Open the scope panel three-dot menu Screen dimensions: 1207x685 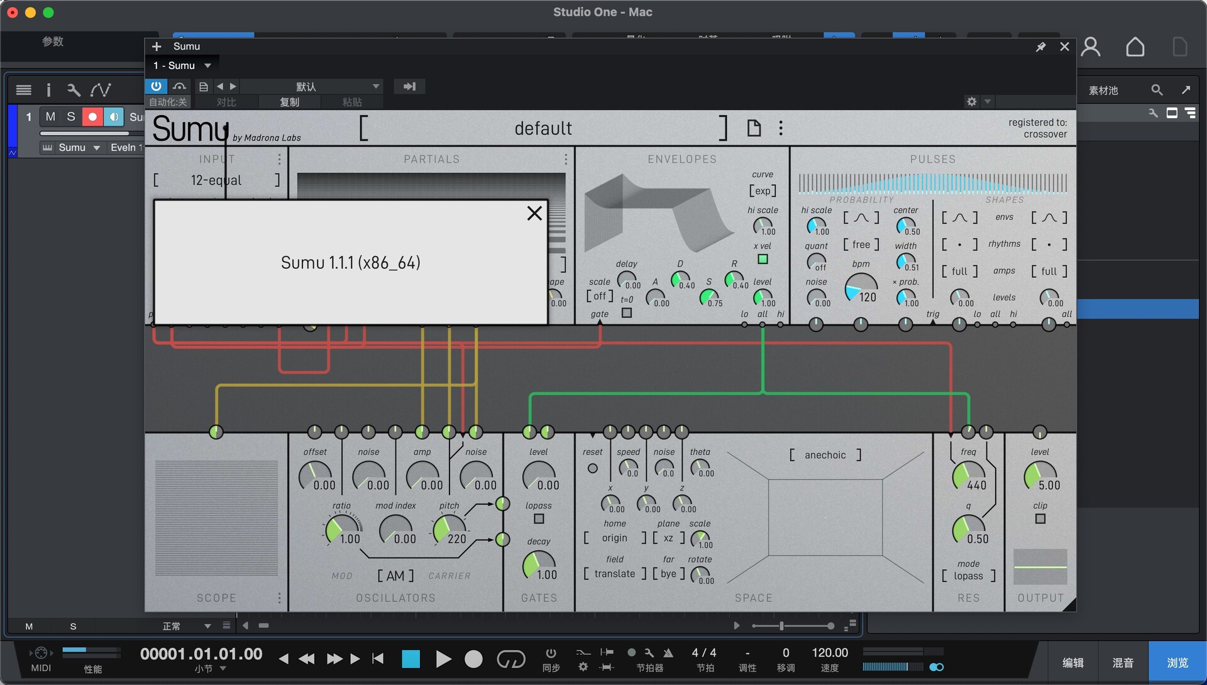279,598
